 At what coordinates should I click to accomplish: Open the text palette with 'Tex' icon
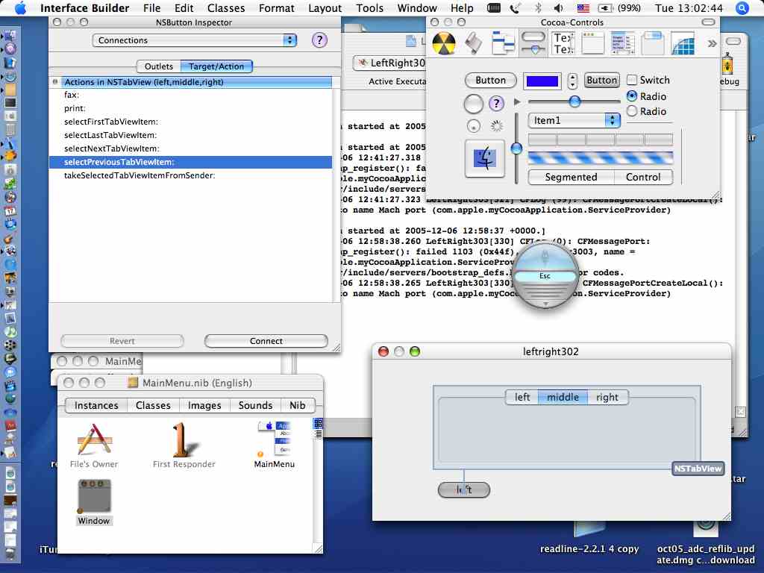(x=563, y=43)
